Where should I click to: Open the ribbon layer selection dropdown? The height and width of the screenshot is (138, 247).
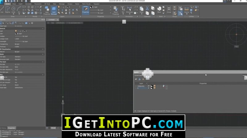point(80,7)
